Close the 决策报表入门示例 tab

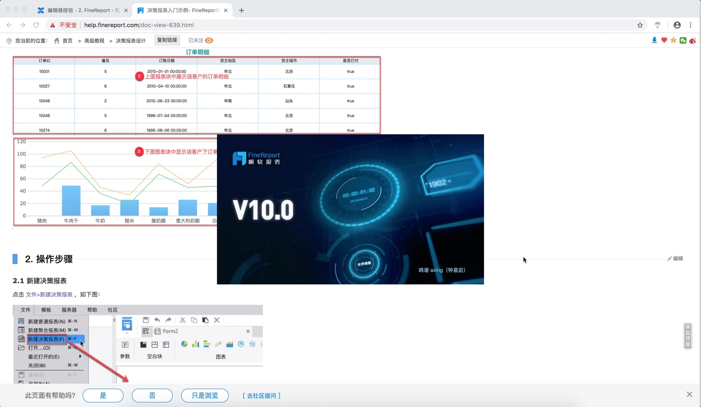click(x=226, y=10)
